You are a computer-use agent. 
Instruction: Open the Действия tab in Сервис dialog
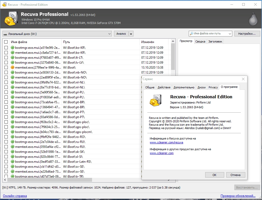pos(164,87)
